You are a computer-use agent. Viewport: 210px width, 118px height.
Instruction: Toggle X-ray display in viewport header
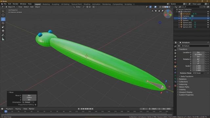tap(160, 7)
